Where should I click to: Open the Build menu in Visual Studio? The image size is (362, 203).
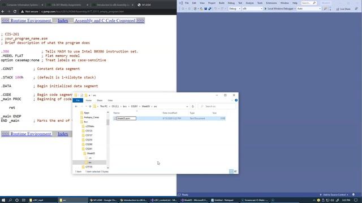[222, 3]
